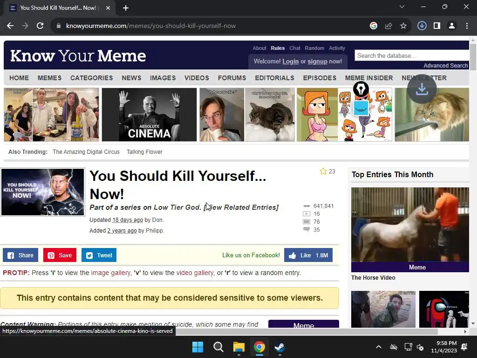Open the VIDEOS menu item
Screen dimensions: 477x358
tap(197, 78)
